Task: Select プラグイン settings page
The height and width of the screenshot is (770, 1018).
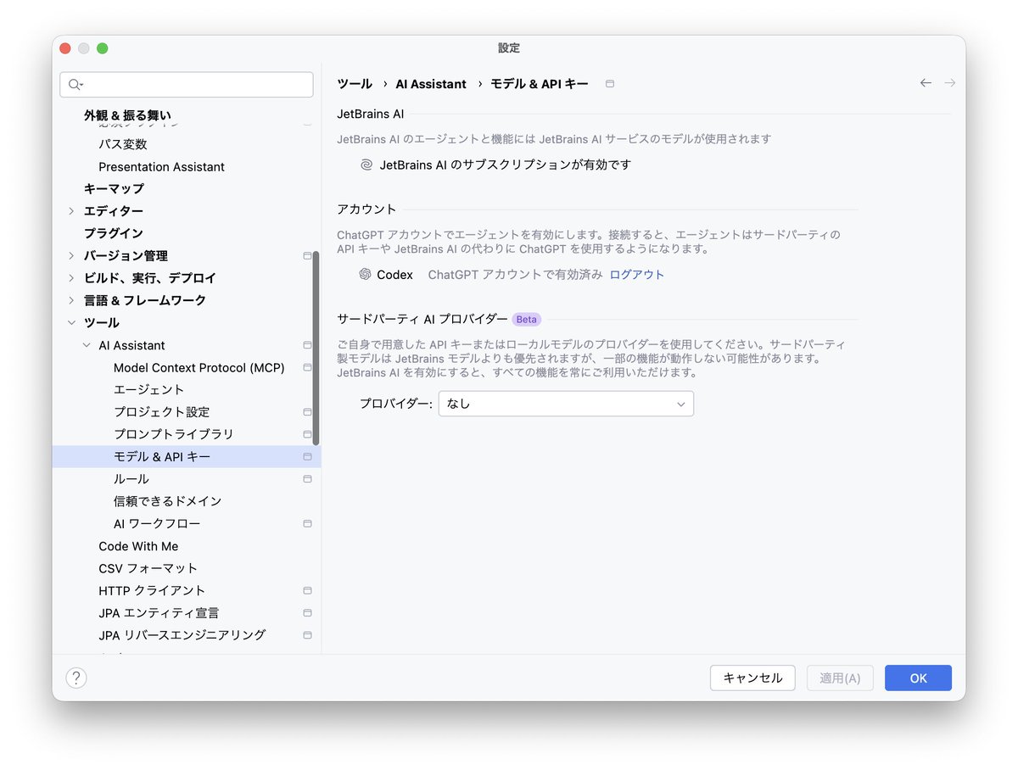Action: [113, 233]
